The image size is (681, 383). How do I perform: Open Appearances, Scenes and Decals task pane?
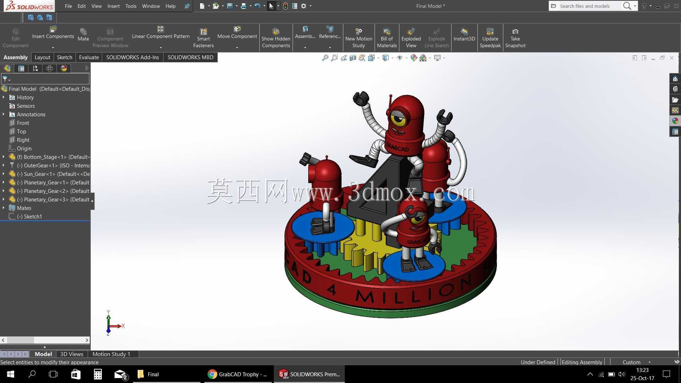click(x=675, y=121)
